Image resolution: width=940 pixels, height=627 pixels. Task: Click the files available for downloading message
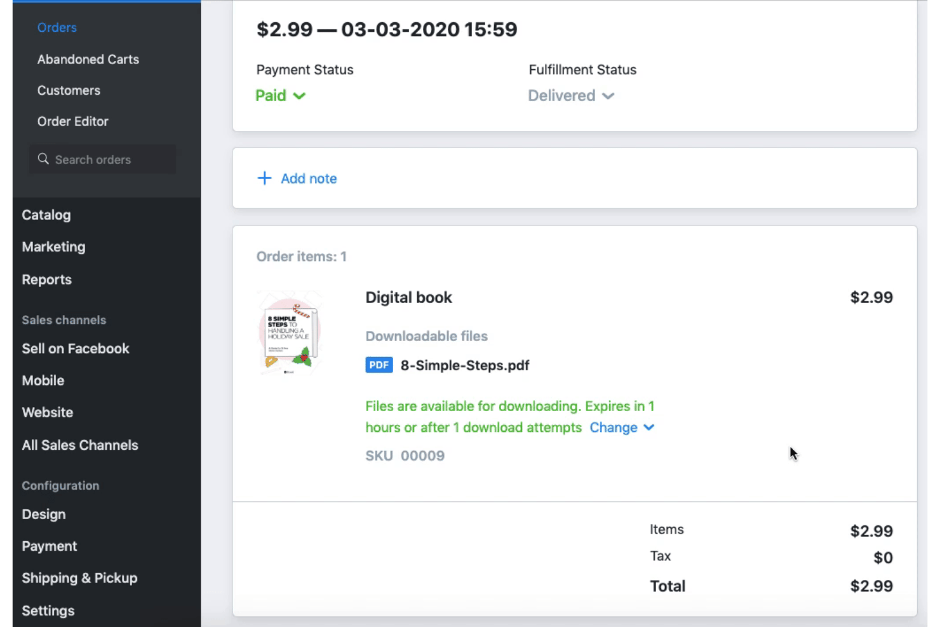point(510,417)
